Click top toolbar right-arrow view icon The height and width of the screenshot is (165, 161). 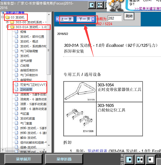pos(92,5)
